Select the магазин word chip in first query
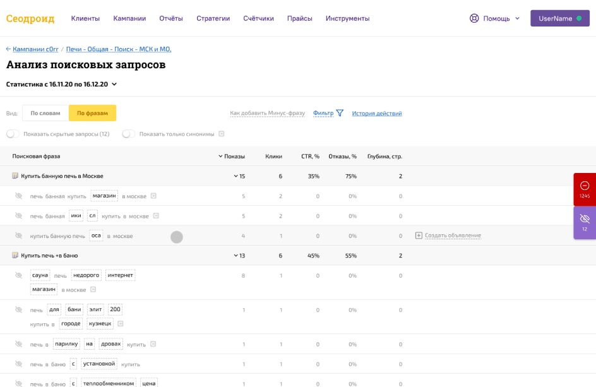Screen dimensions: 596x387 click(104, 196)
